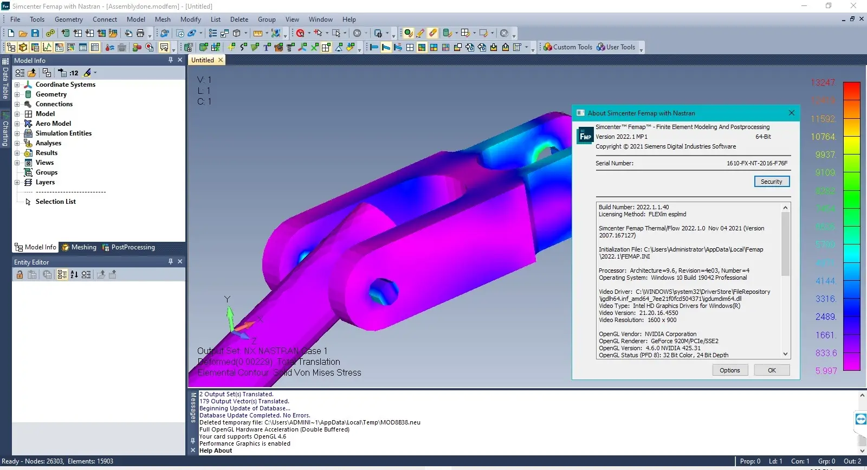Screen dimensions: 867x470
Task: Toggle the categorized view icon in Entity Editor
Action: coord(62,275)
